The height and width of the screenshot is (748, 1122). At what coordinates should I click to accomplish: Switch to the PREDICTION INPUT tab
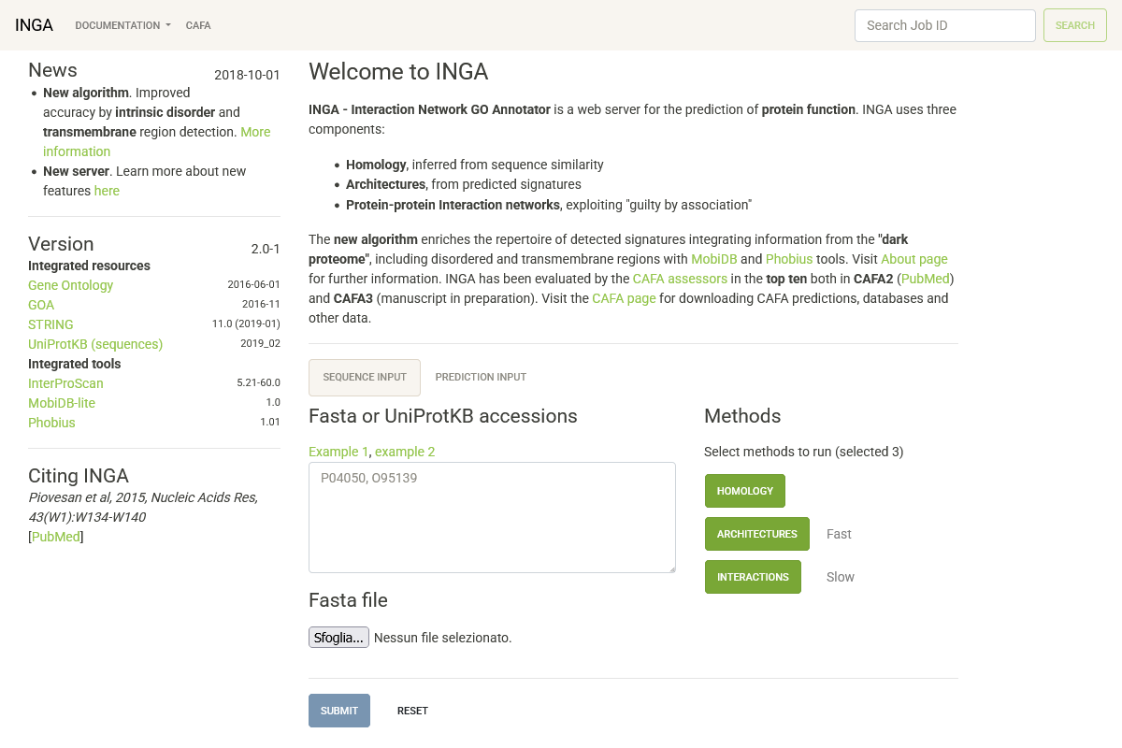[481, 377]
